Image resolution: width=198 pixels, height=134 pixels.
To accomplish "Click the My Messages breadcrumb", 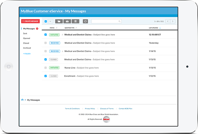I will click(x=33, y=100).
